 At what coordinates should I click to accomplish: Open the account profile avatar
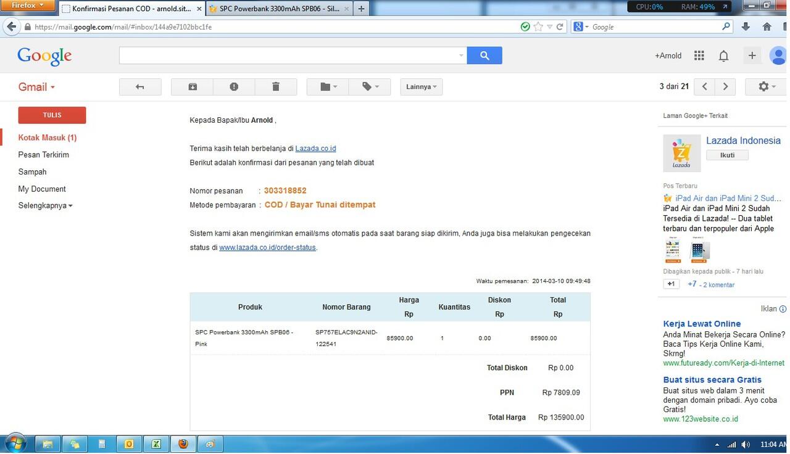point(778,56)
